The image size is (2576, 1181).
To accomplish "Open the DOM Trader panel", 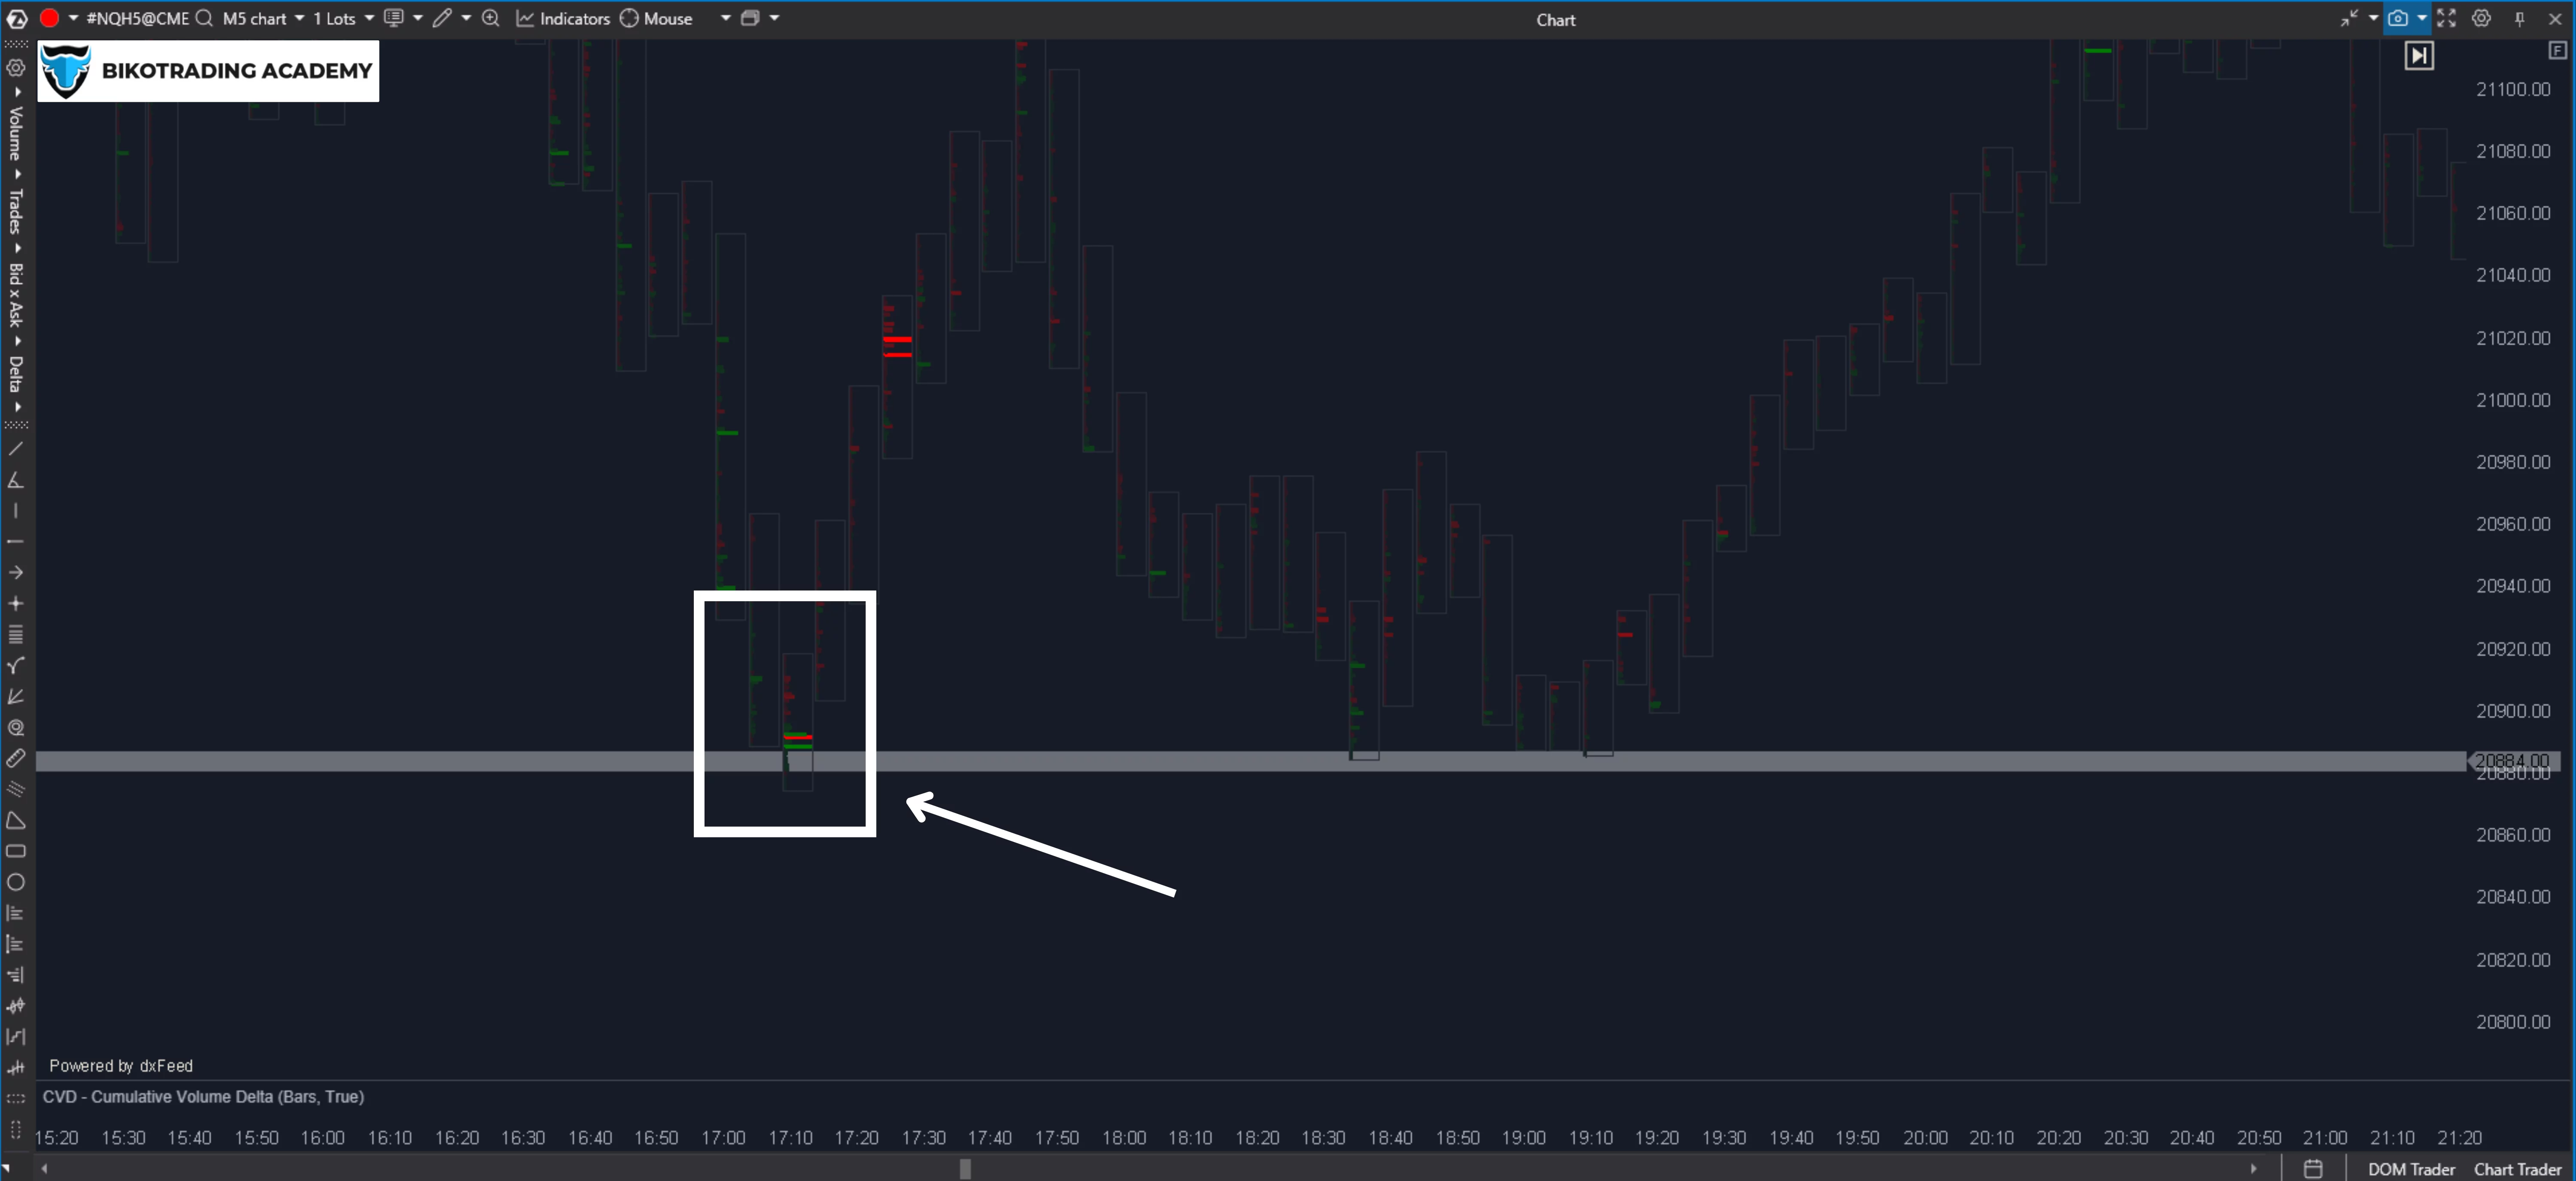I will [2411, 1169].
